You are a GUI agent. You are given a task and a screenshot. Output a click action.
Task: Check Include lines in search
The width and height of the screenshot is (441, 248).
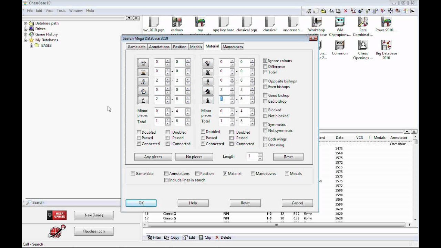(x=166, y=180)
